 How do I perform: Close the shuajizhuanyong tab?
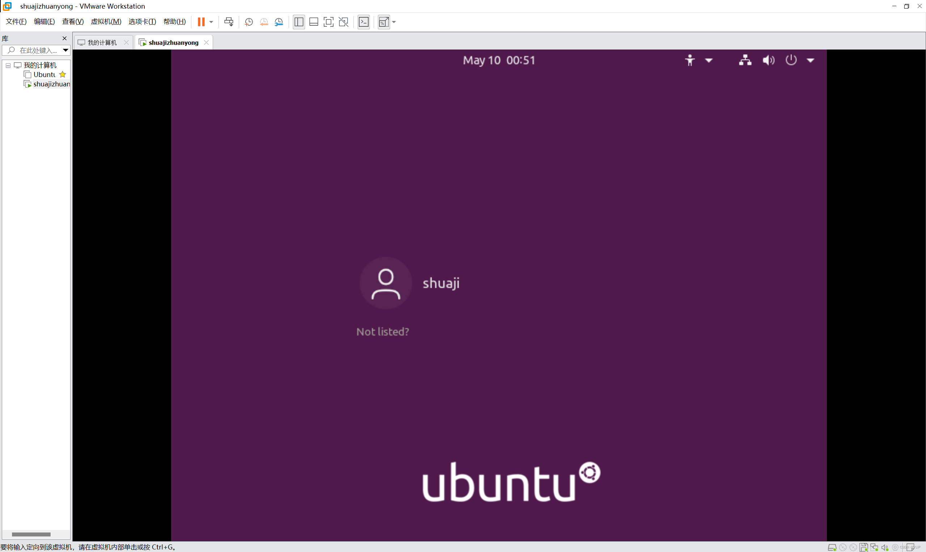coord(206,42)
